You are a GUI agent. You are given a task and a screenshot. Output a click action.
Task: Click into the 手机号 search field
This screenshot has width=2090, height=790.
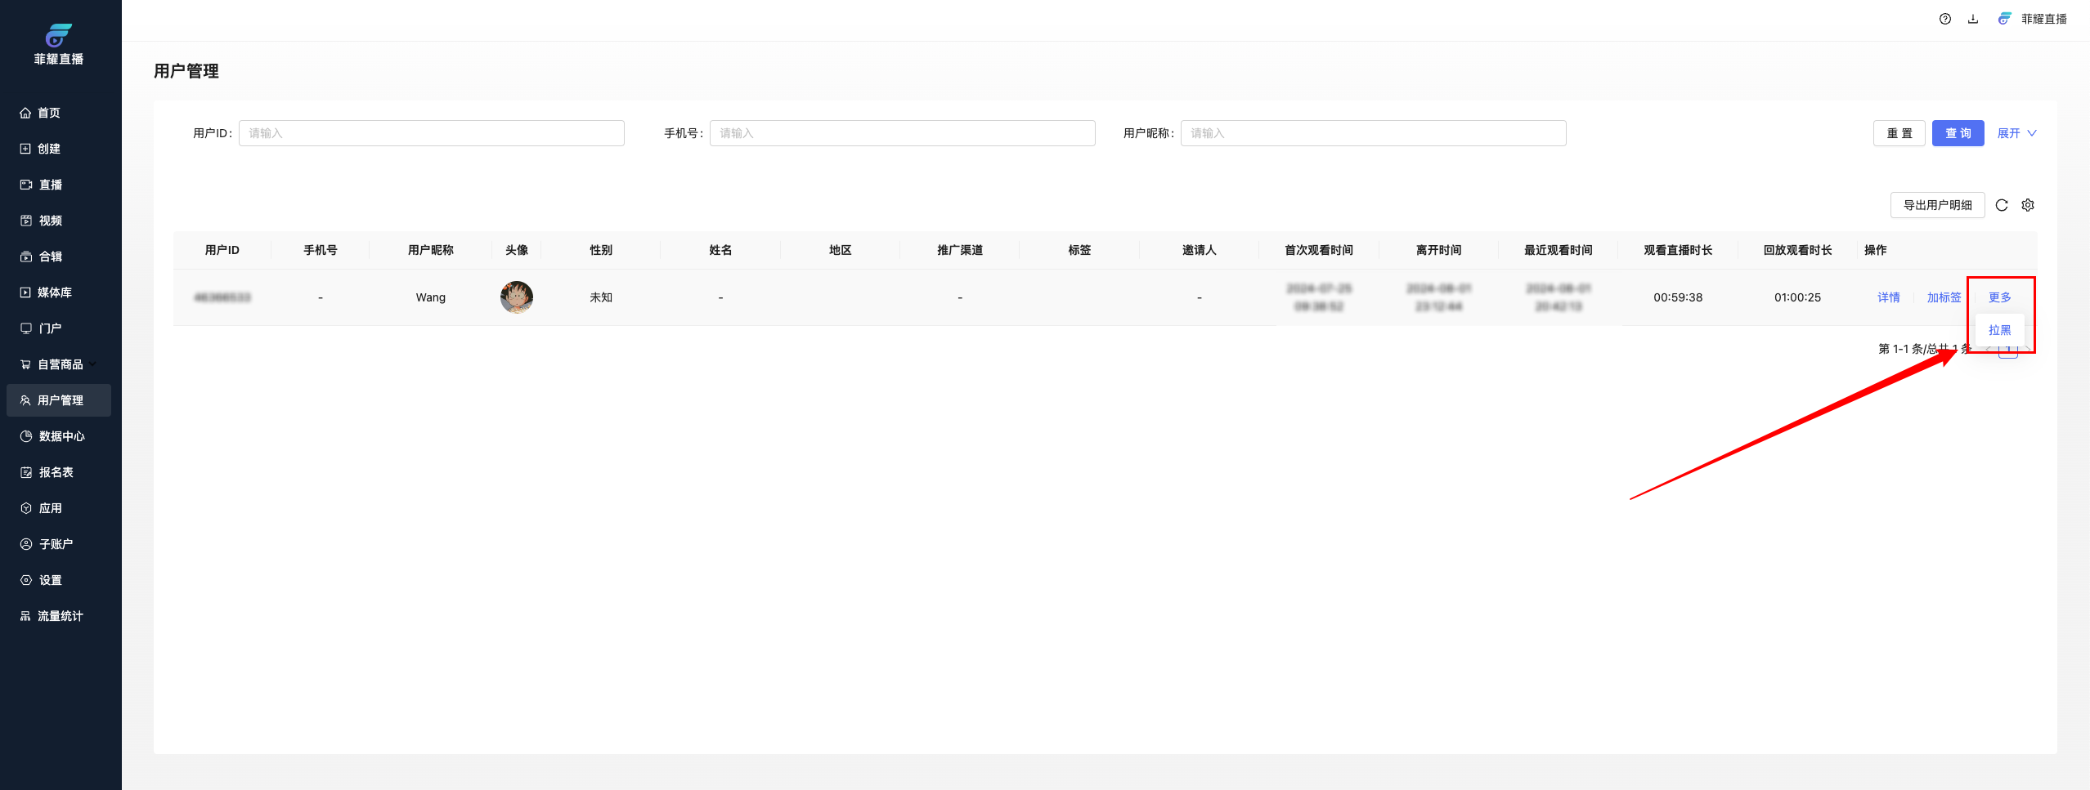[x=902, y=133]
